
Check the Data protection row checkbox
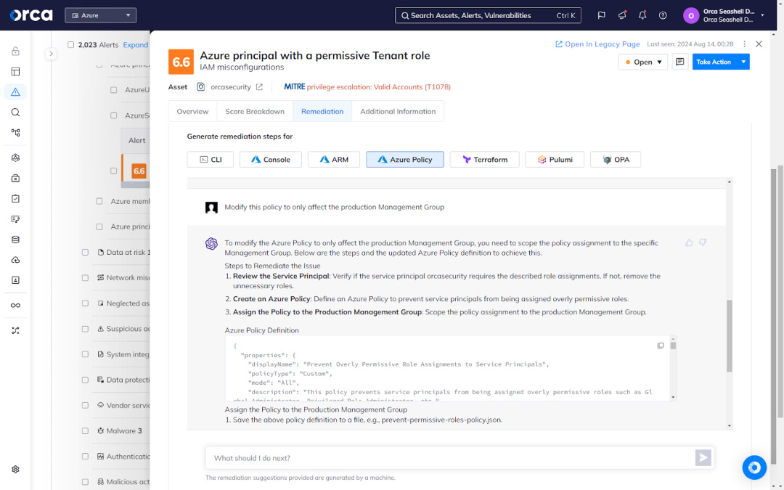pyautogui.click(x=85, y=380)
